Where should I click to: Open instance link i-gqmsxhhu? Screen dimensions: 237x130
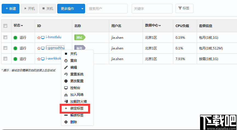(55, 48)
